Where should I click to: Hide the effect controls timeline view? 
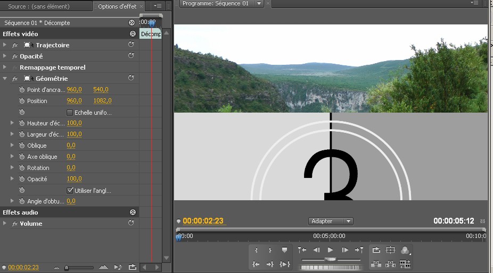(x=132, y=23)
